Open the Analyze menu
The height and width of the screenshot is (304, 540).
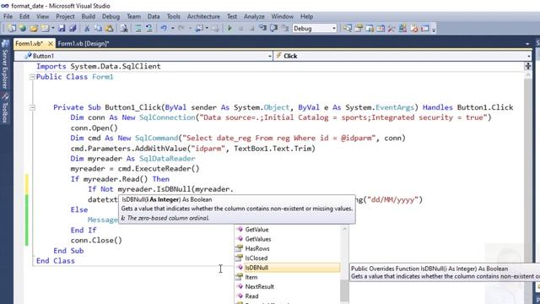pos(254,16)
